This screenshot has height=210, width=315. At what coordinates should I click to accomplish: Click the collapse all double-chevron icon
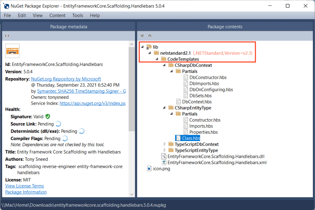[150, 36]
